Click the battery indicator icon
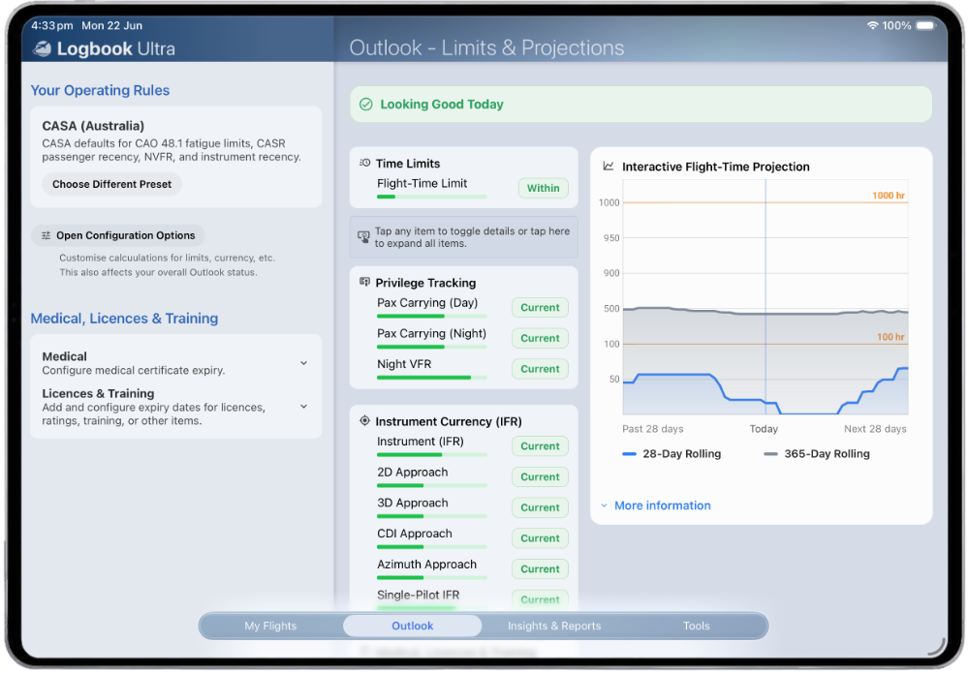 [927, 25]
